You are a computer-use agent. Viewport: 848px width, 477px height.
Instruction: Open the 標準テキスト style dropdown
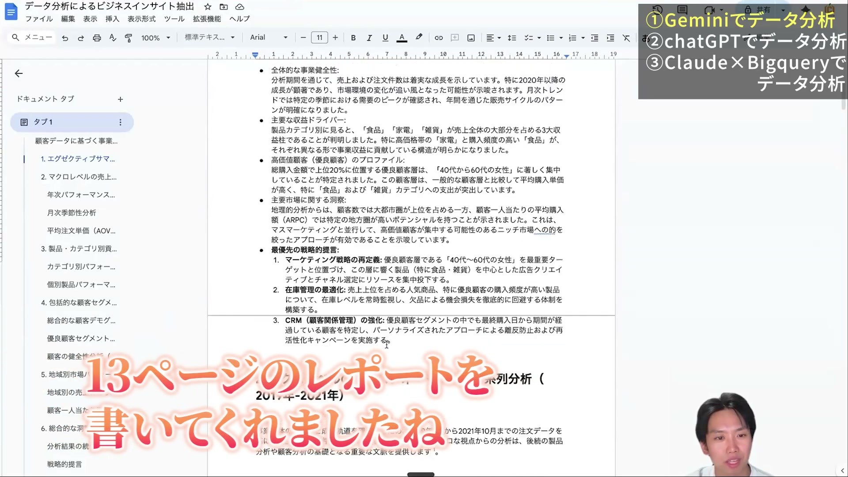pyautogui.click(x=209, y=38)
